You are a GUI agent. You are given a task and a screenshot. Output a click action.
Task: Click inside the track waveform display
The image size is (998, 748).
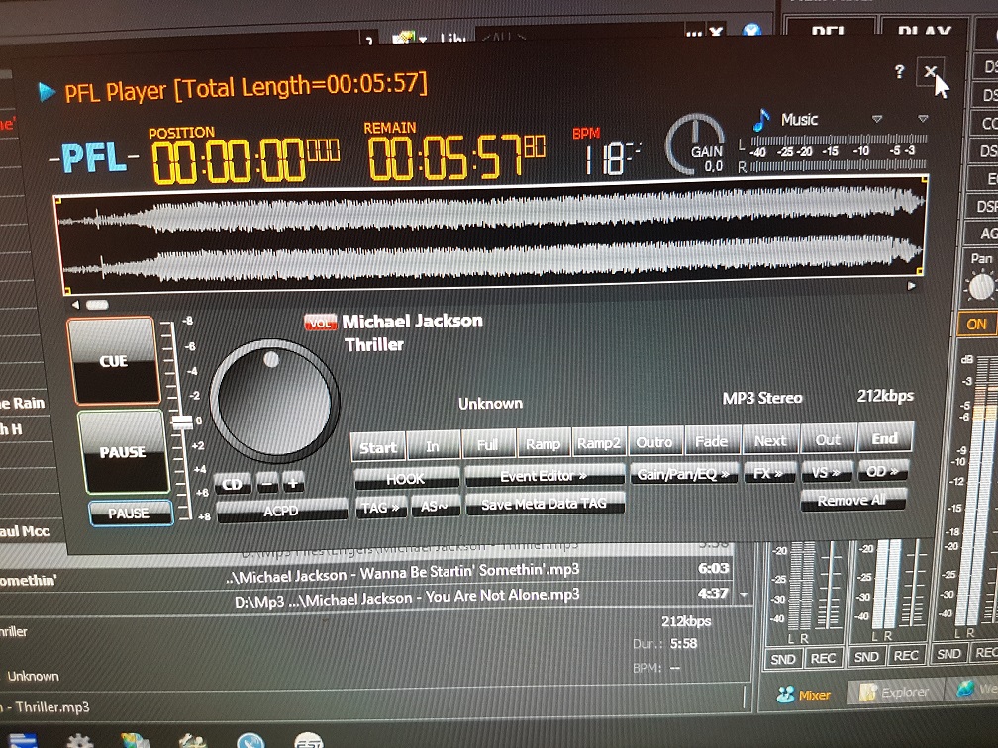tap(490, 234)
